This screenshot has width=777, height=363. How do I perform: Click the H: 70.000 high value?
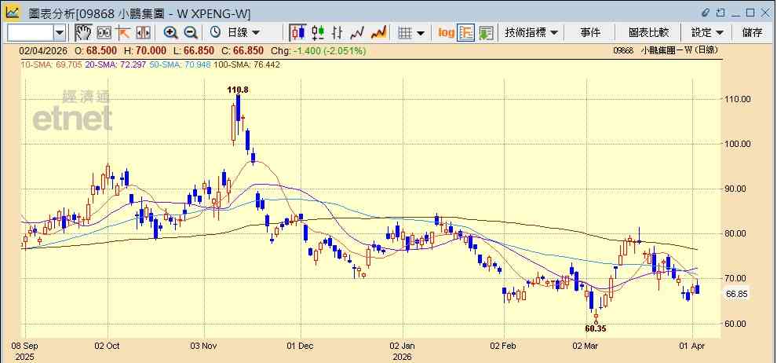(145, 50)
